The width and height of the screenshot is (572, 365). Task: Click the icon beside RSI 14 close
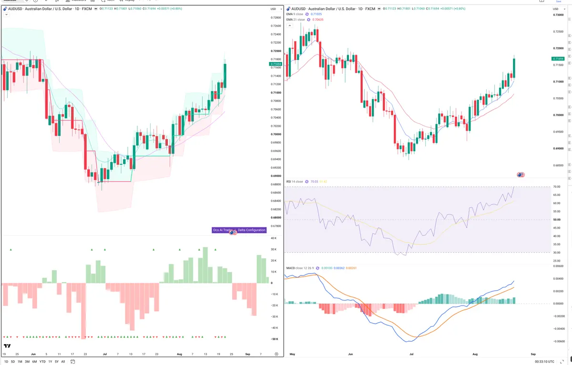[x=306, y=182]
